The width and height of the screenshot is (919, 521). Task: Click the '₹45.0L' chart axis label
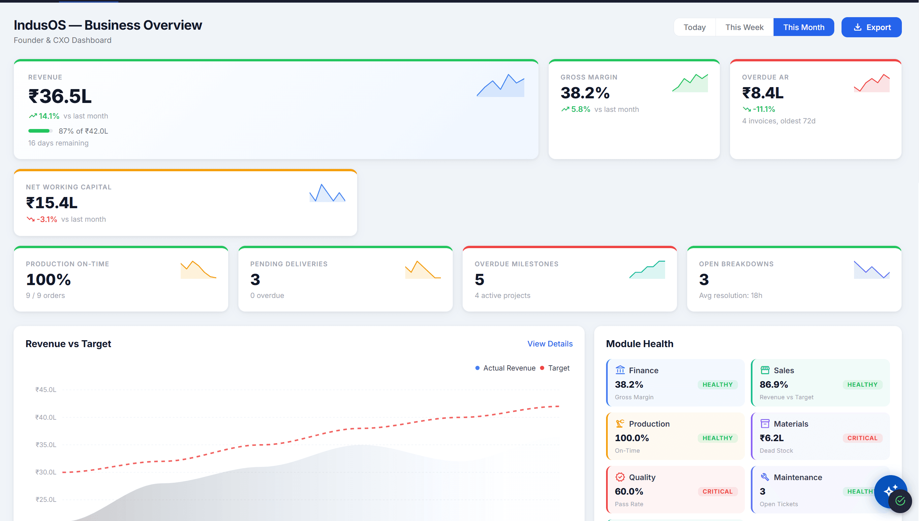click(x=46, y=389)
